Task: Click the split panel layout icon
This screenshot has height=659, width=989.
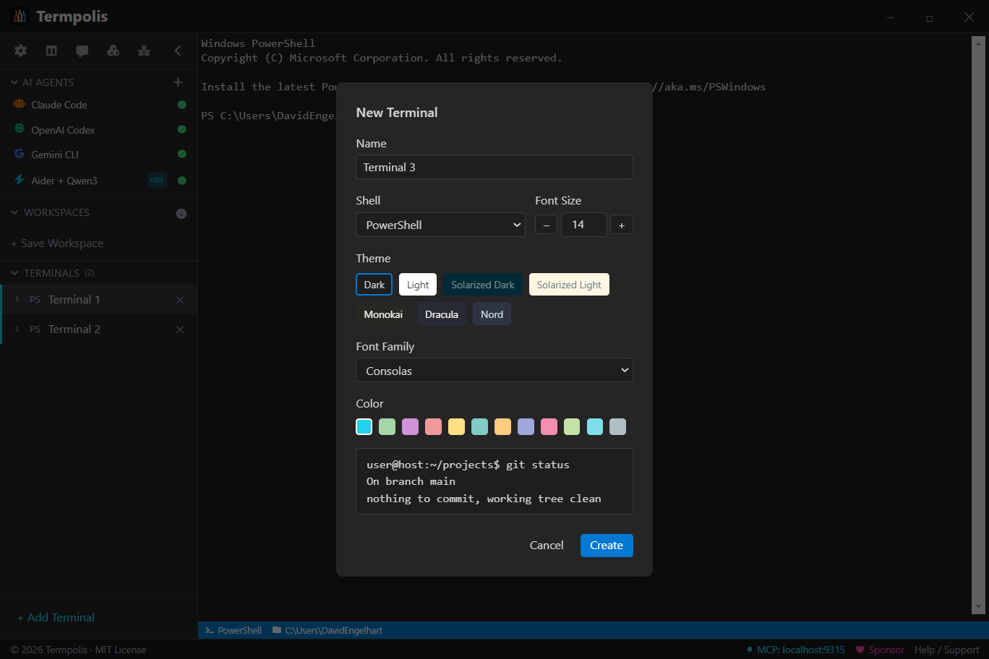Action: (51, 51)
